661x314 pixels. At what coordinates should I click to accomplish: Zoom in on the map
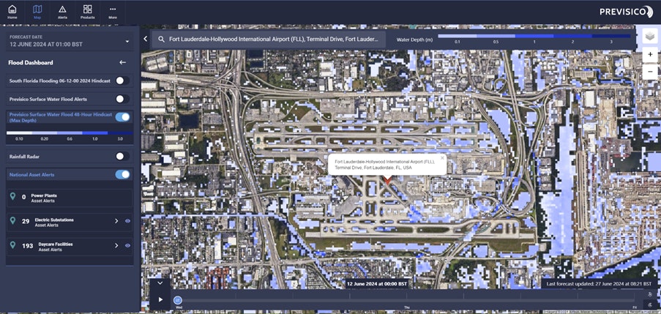pos(650,54)
